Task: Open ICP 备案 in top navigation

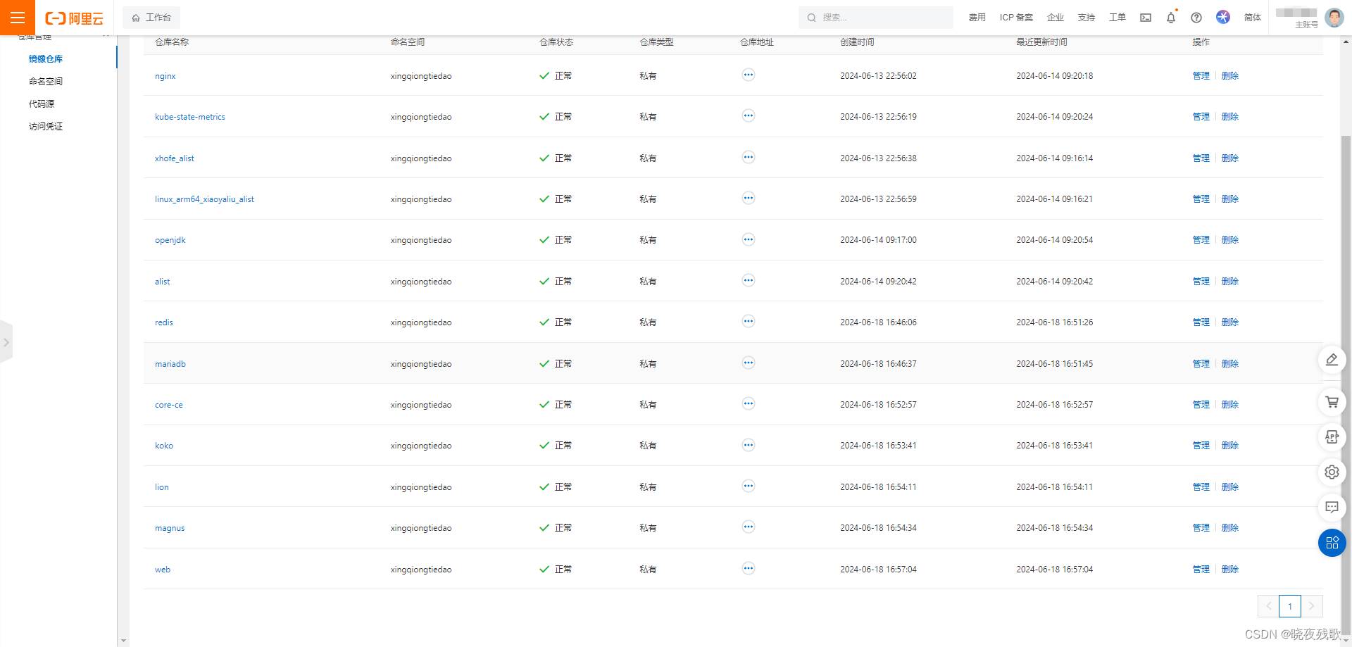Action: [x=1016, y=18]
